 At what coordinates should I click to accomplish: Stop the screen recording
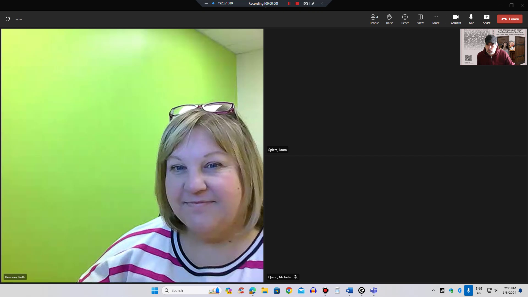[x=297, y=4]
